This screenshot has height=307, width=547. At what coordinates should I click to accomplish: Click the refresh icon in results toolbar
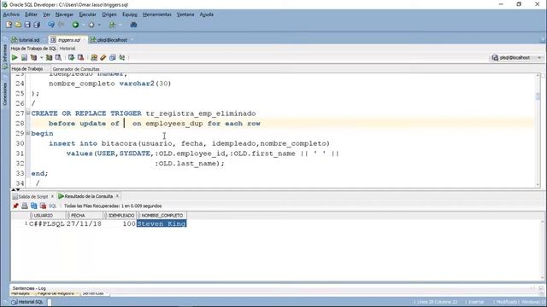coord(34,206)
